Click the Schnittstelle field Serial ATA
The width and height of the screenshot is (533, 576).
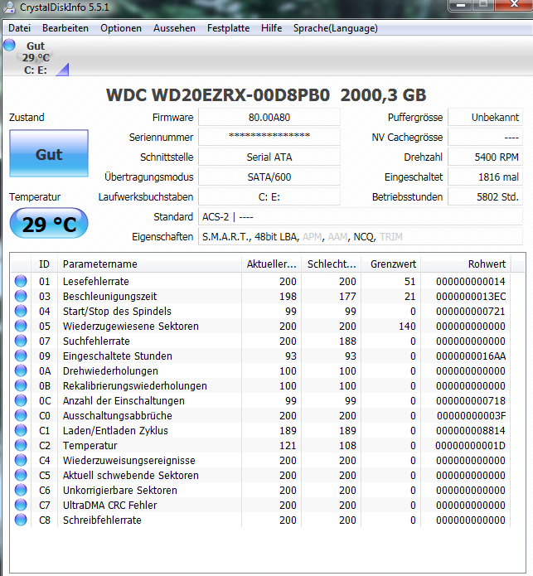click(x=269, y=157)
